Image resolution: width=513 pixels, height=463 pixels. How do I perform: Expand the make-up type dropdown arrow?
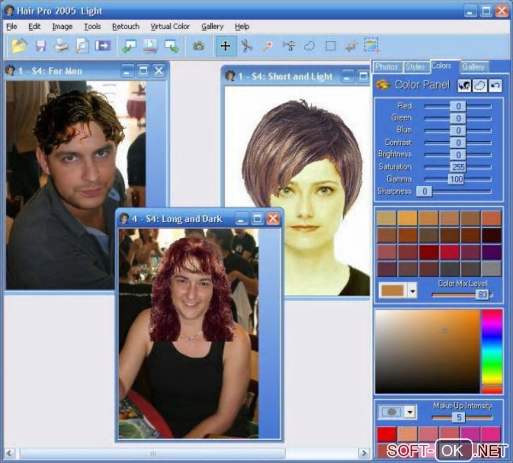tap(410, 412)
